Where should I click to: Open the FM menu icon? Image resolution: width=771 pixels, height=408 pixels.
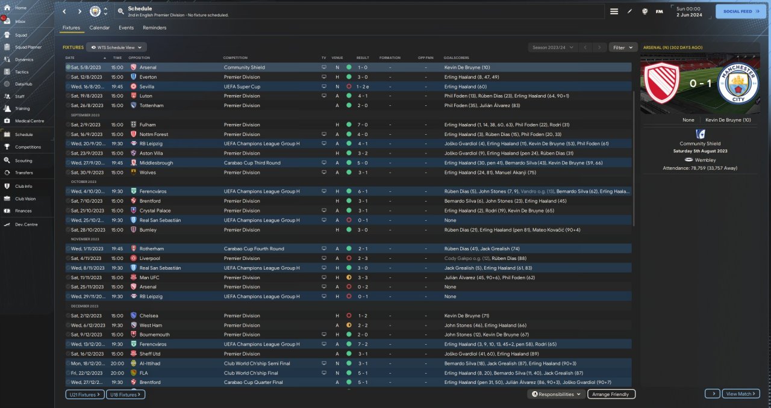[659, 11]
